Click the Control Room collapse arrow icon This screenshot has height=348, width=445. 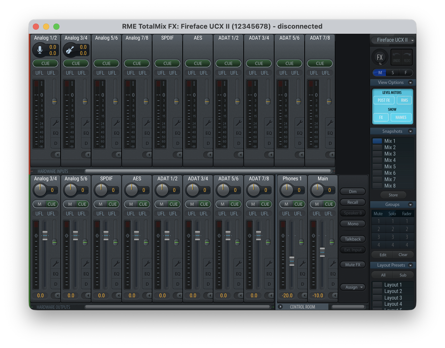pyautogui.click(x=280, y=307)
